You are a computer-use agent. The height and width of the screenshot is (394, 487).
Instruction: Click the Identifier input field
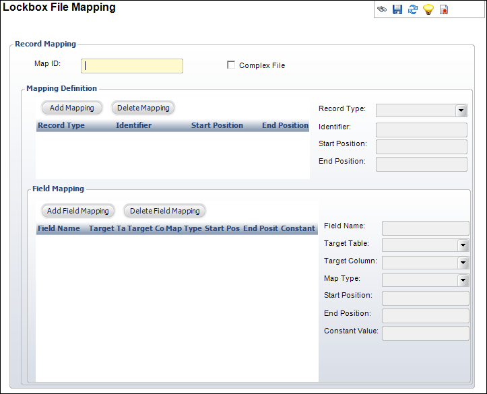[x=422, y=130]
